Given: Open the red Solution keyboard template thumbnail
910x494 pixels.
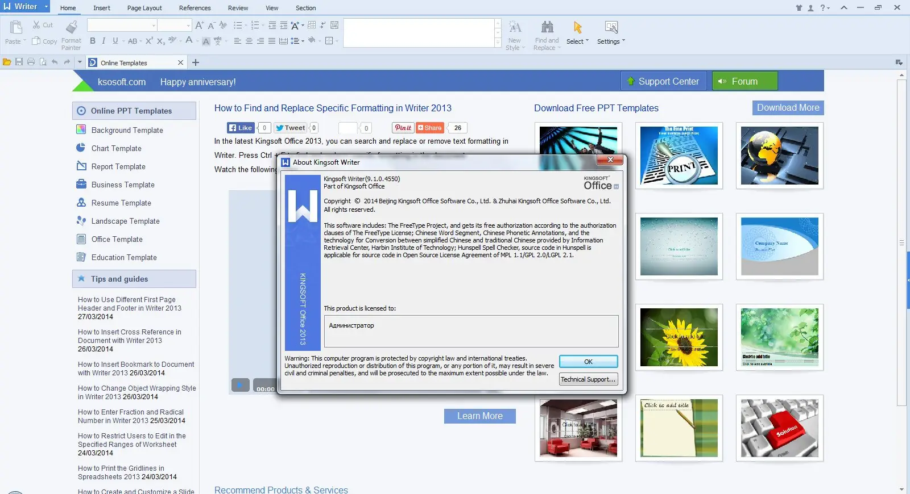Looking at the screenshot, I should [x=780, y=428].
